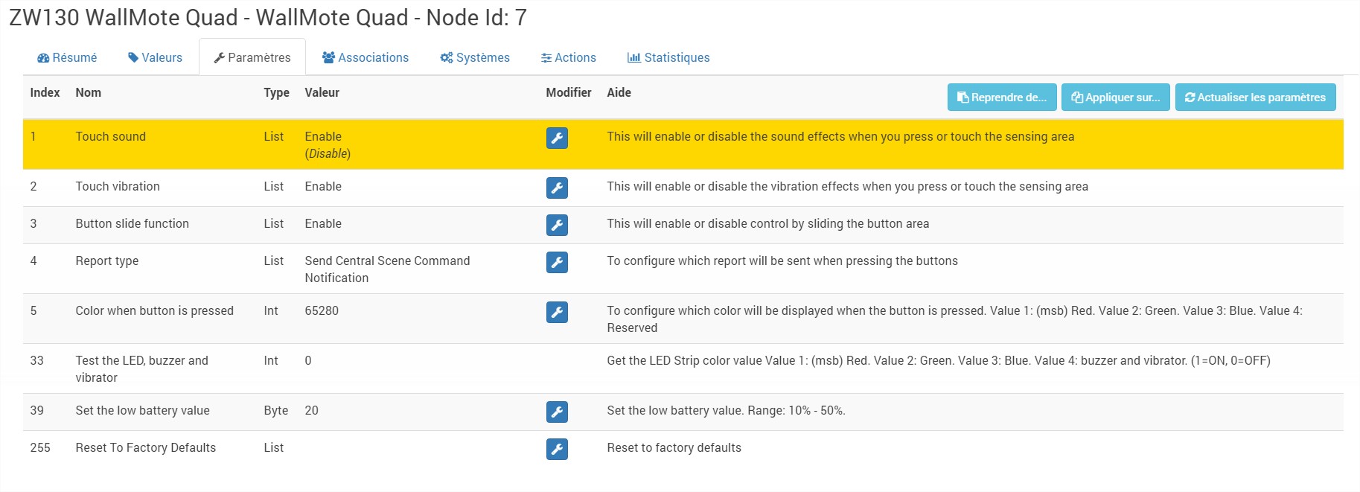Click the Appliquer sur... button
Screen dimensions: 1360x492
pos(1116,97)
